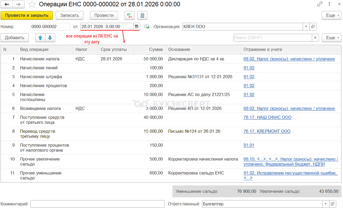The image size is (343, 208).
Task: Sort by the Вид операции column header
Action: click(x=45, y=50)
